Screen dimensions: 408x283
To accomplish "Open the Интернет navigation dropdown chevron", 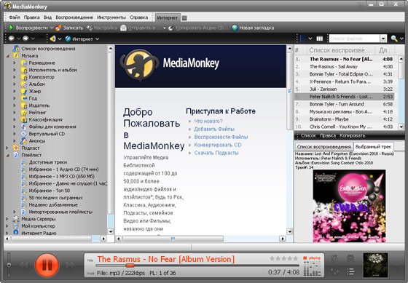I will tap(97, 39).
